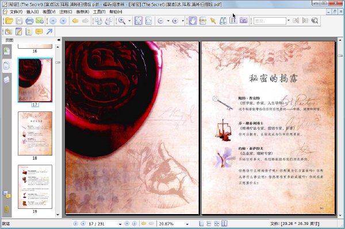Zoom out with the minus circle icon
Image resolution: width=345 pixels, height=229 pixels.
tap(160, 21)
